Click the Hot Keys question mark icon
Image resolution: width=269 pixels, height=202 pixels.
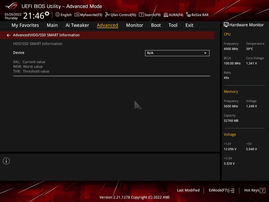tap(262, 190)
